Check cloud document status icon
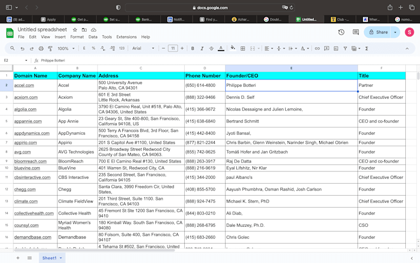Screen dimensions: 420x263 click(x=93, y=30)
